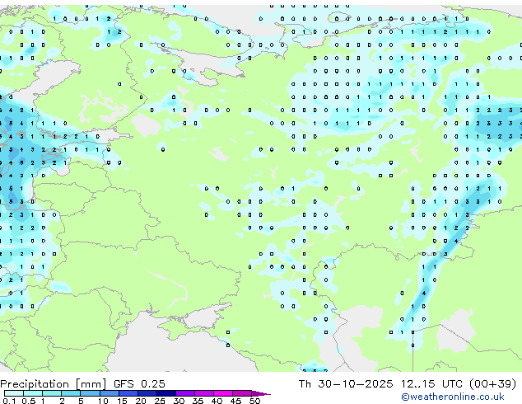The image size is (522, 404).
Task: Click the '0.1' legend scale label
Action: click(9, 401)
